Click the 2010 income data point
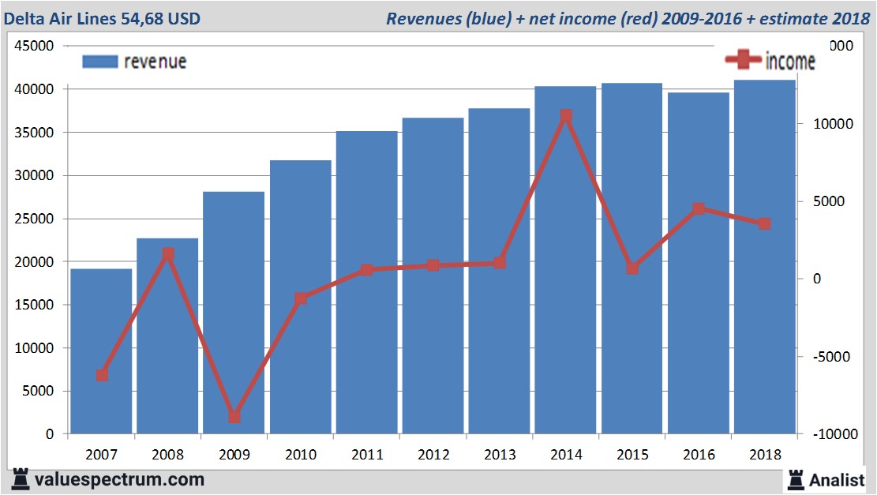The image size is (877, 495). (x=301, y=298)
